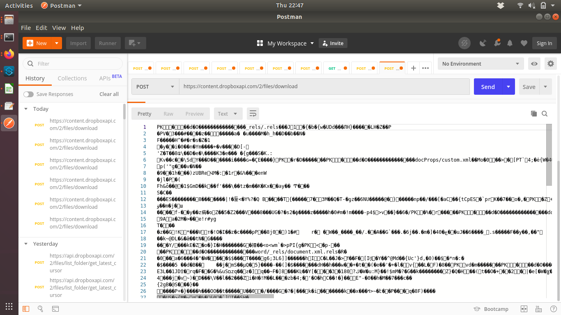
Task: Click the request URL input field
Action: pos(324,87)
